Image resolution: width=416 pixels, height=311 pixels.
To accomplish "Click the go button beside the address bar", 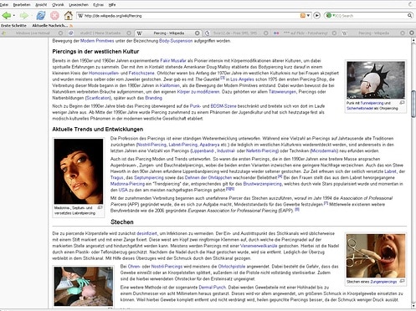I will (x=317, y=16).
